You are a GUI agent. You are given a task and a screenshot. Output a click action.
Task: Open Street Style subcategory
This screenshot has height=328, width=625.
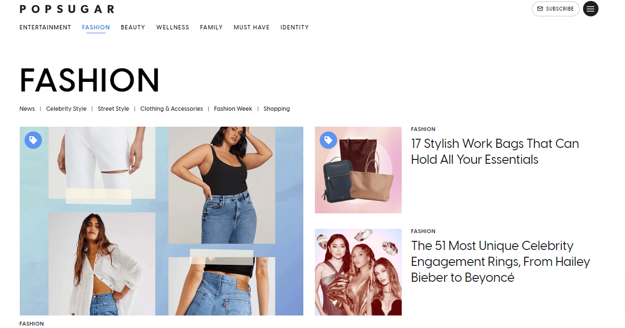pos(113,109)
